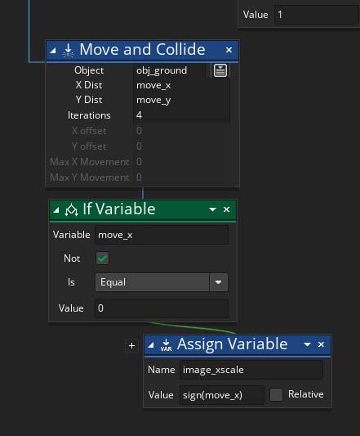360x436 pixels.
Task: Click the Iterations field showing 4
Action: click(181, 115)
